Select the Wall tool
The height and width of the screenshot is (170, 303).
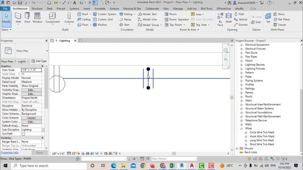click(18, 18)
